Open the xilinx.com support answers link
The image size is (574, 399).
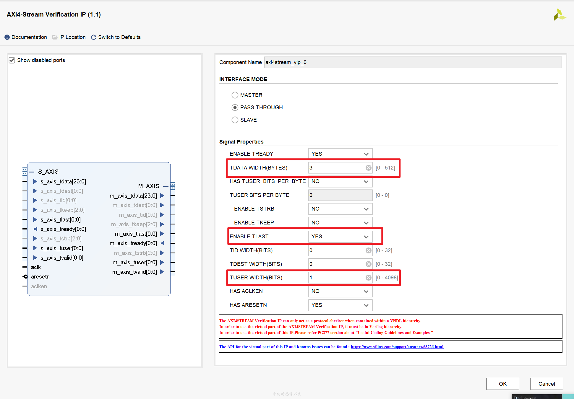397,347
